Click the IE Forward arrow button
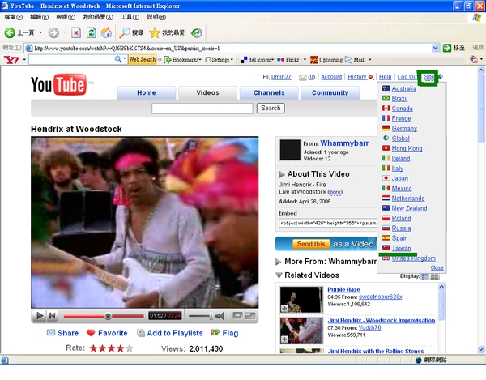The width and height of the screenshot is (486, 380). pos(53,32)
